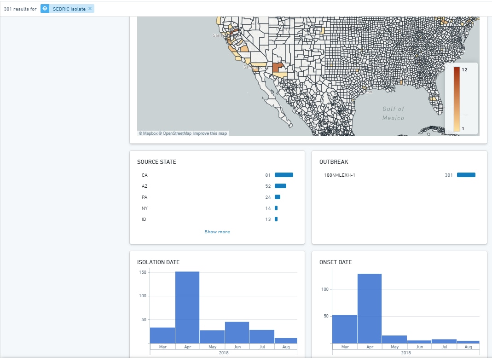
Task: Click the ONSET DATE panel heading
Action: (336, 262)
